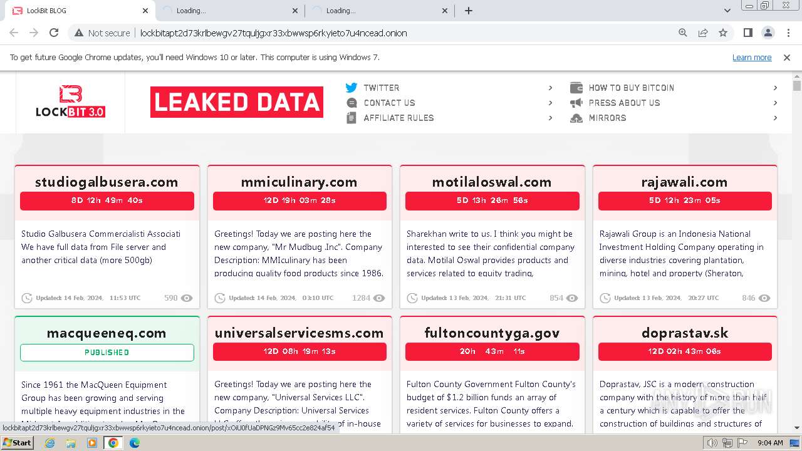Screen dimensions: 802x451
Task: Click the clock icon on mmiculinary.com card
Action: 220,298
